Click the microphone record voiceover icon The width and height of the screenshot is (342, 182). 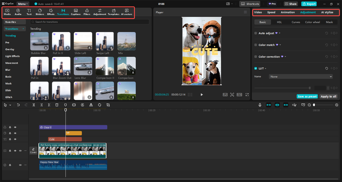[260, 105]
